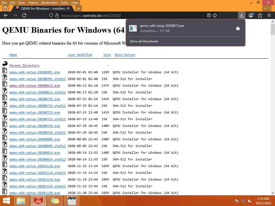The image size is (275, 206).
Task: Click the Action Center flag tray icon
Action: click(x=237, y=201)
